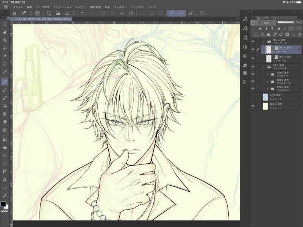Select the Text tool

click(5, 180)
